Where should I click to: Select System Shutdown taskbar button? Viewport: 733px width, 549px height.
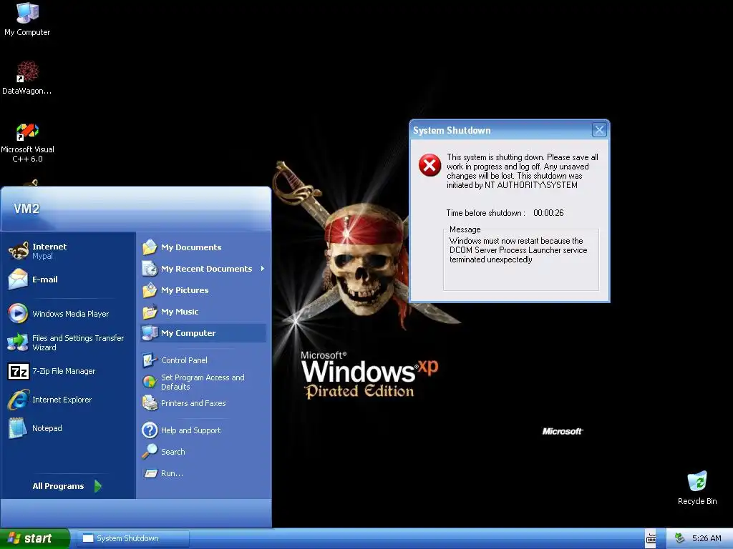133,538
